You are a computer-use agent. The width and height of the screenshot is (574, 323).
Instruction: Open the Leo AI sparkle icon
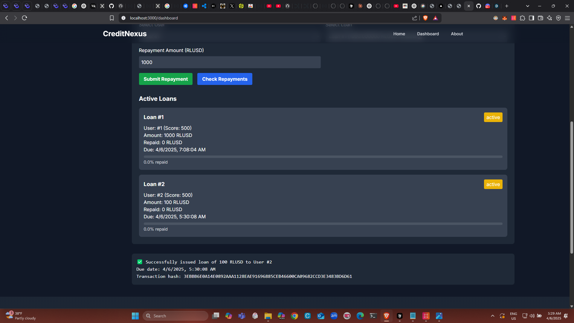(549, 18)
